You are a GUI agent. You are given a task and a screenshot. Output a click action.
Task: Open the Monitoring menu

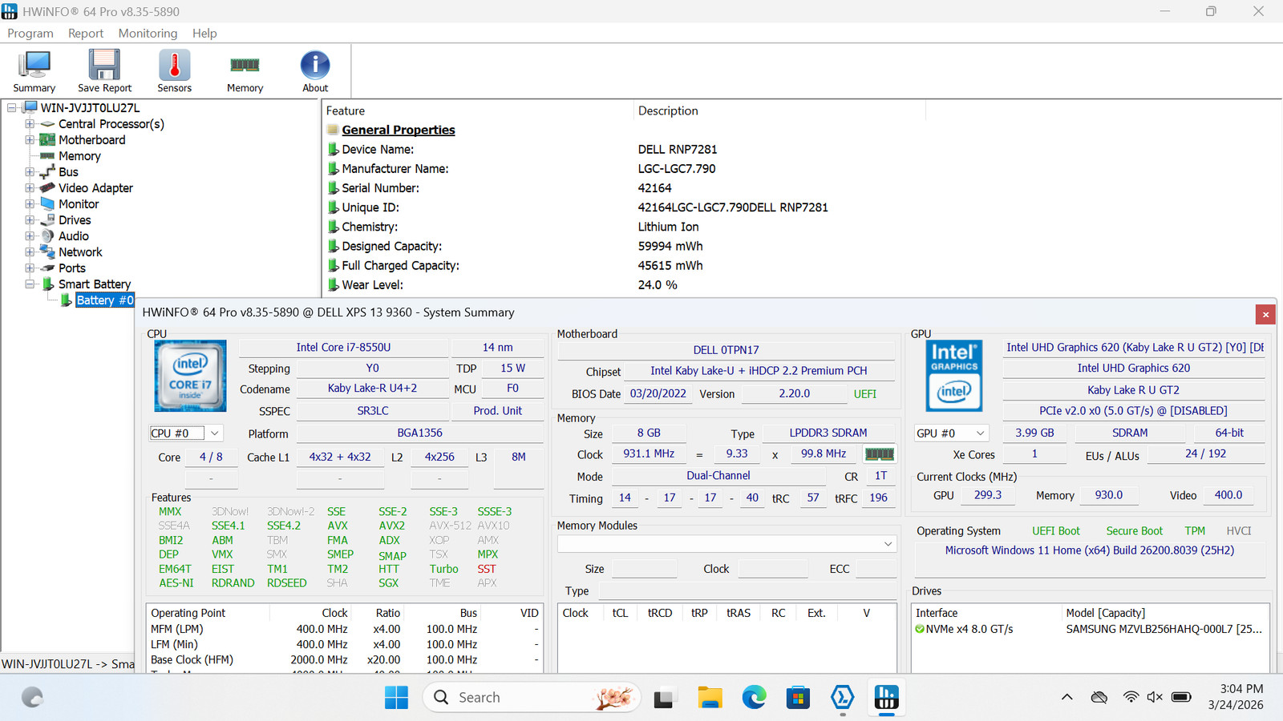pos(148,33)
